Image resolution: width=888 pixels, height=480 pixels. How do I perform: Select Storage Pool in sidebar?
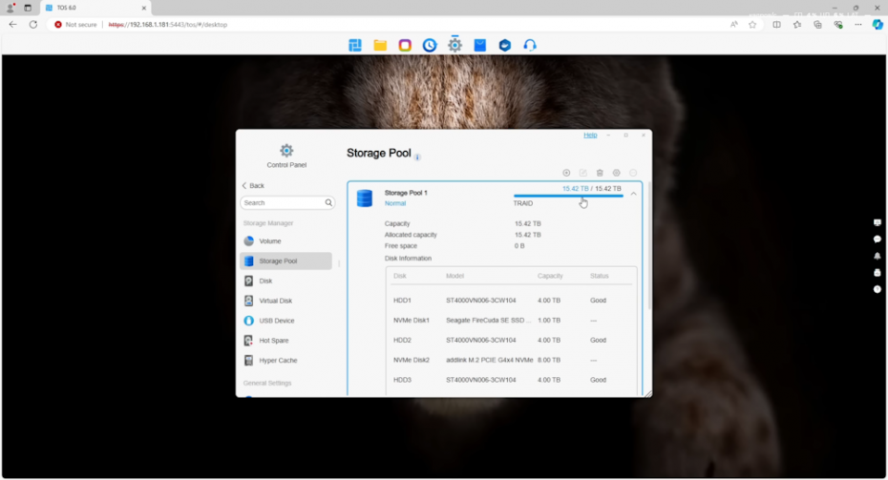coord(286,261)
